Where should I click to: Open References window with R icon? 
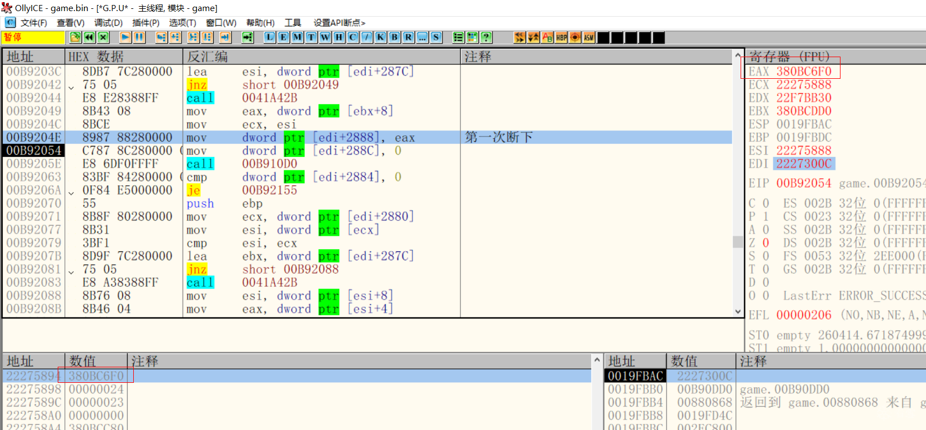pos(409,37)
